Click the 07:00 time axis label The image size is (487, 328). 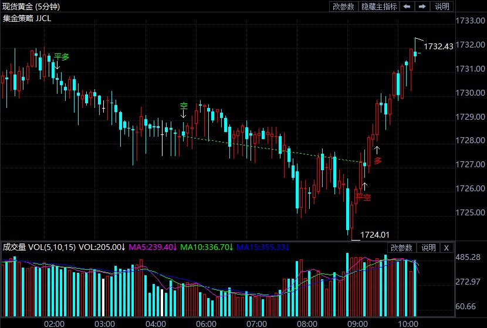coord(256,324)
